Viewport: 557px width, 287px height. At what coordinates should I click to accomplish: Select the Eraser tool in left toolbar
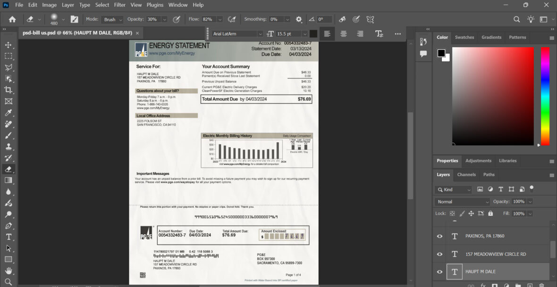[8, 169]
